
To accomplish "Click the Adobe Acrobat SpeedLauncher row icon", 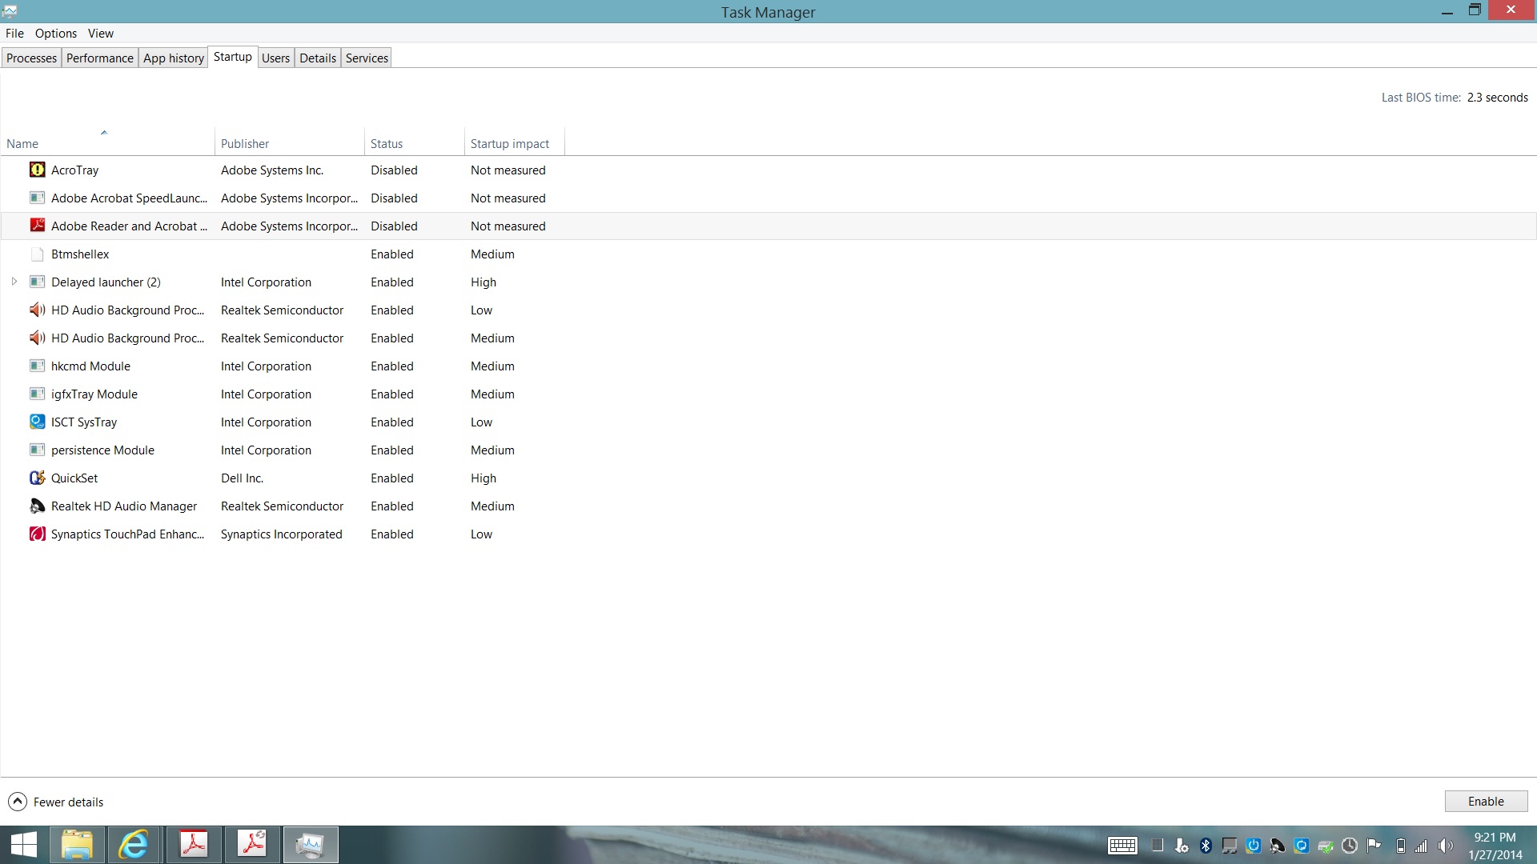I will coord(37,198).
